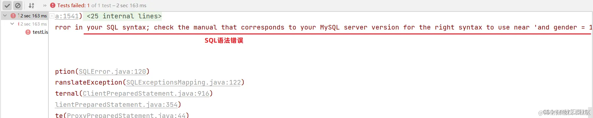Collapse the second-level test class chevron
Viewport: 593px width, 118px height.
(12, 24)
